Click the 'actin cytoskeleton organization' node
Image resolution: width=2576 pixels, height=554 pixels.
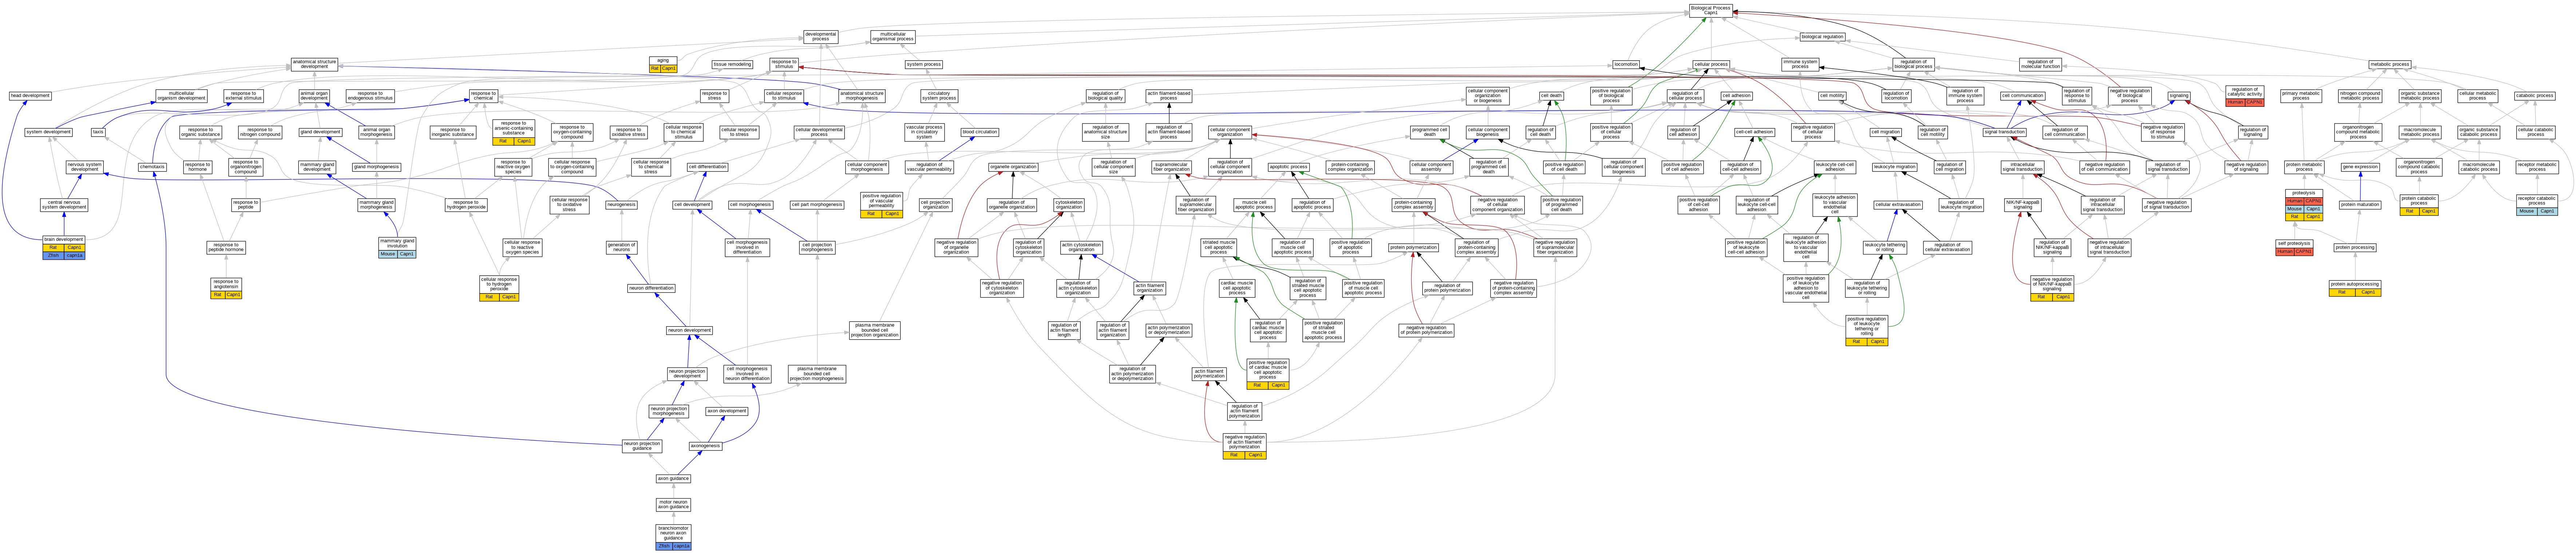pyautogui.click(x=1081, y=247)
